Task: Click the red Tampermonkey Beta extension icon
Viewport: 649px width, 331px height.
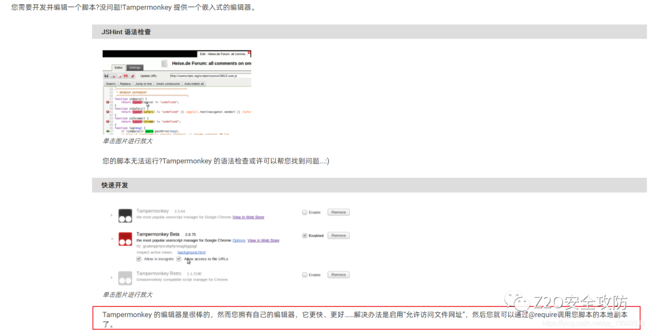Action: [x=125, y=238]
